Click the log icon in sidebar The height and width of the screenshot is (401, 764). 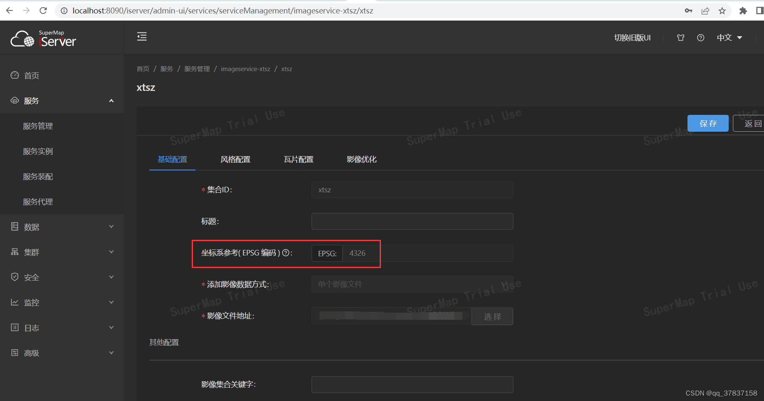coord(15,327)
